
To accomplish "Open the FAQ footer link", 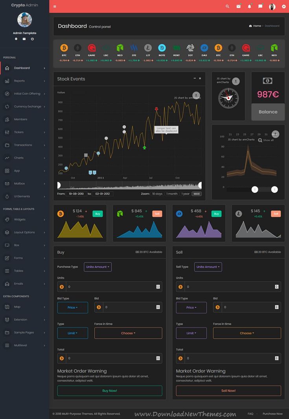I will pos(250,414).
